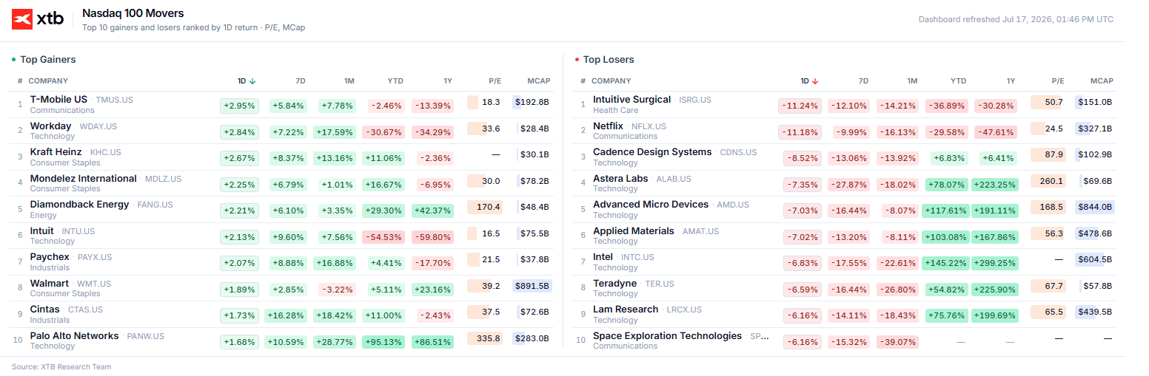Open the Intuitive Surgical company link
Image resolution: width=1149 pixels, height=376 pixels.
tap(632, 99)
